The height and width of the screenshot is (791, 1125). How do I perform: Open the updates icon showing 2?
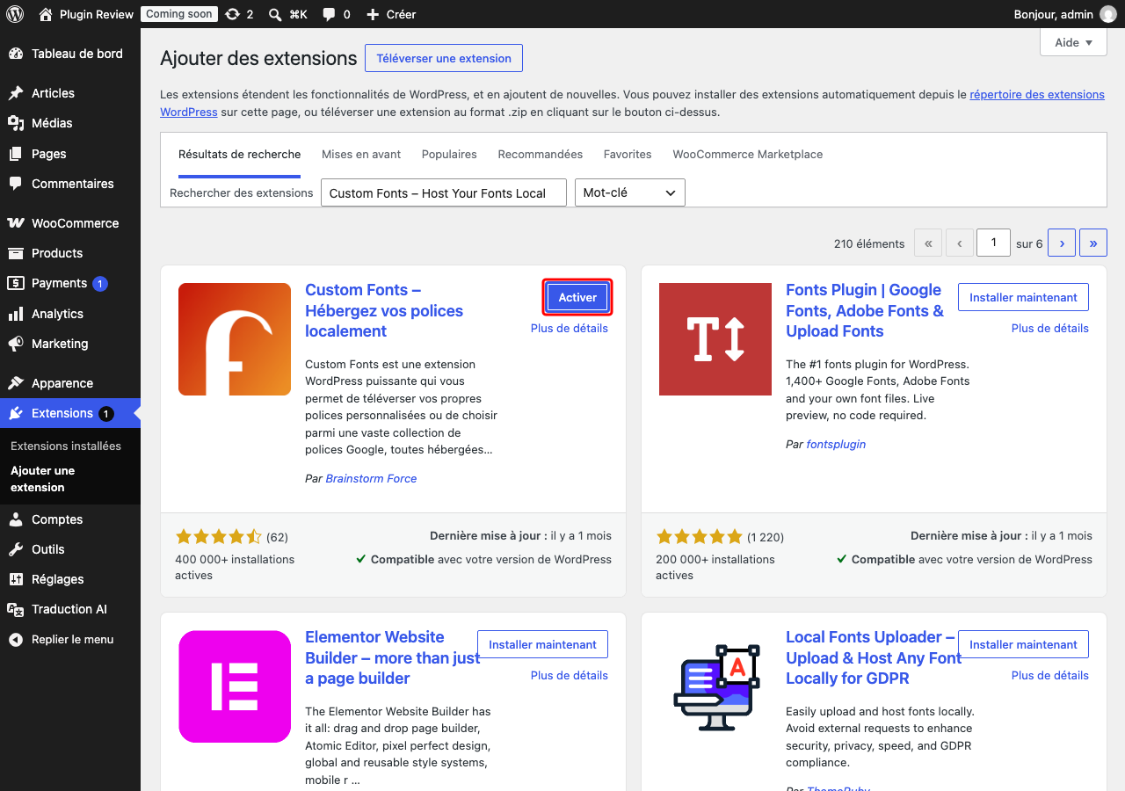pyautogui.click(x=232, y=14)
